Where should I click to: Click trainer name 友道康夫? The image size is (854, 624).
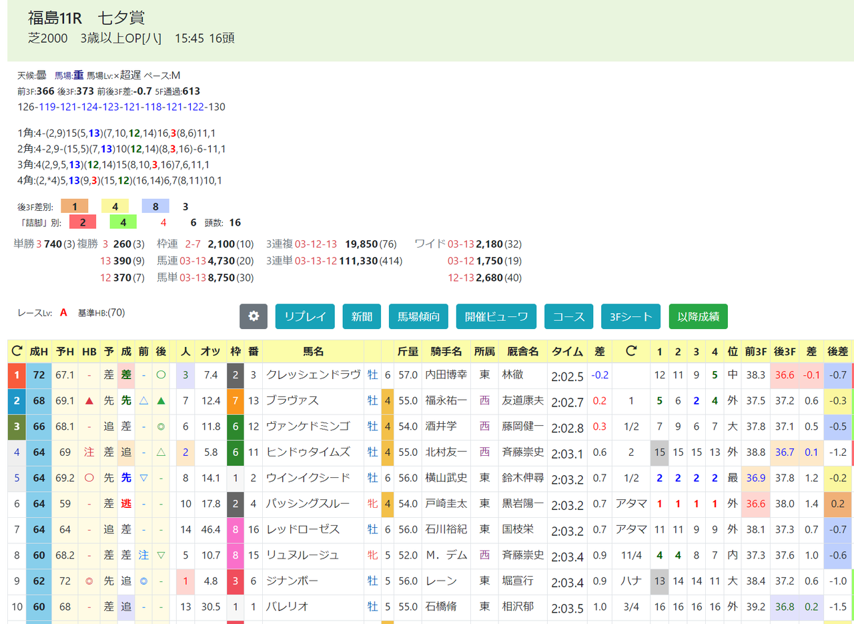(523, 400)
